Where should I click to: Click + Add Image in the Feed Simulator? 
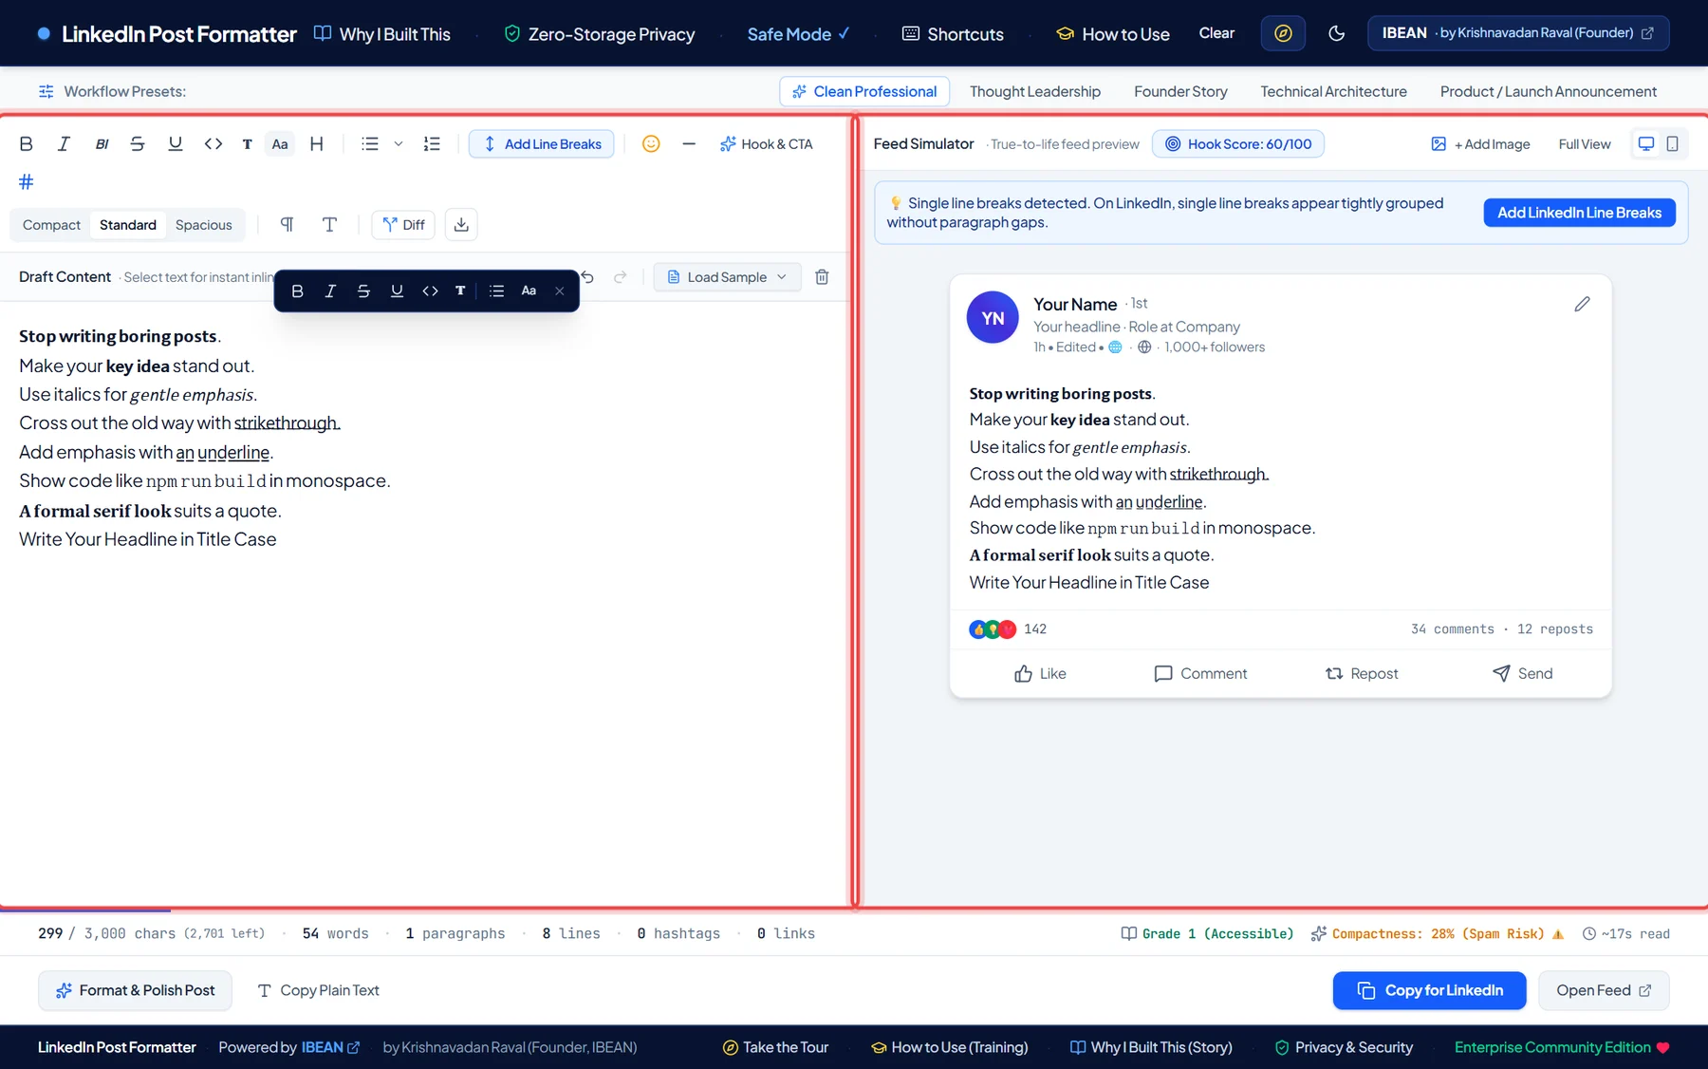pos(1480,144)
